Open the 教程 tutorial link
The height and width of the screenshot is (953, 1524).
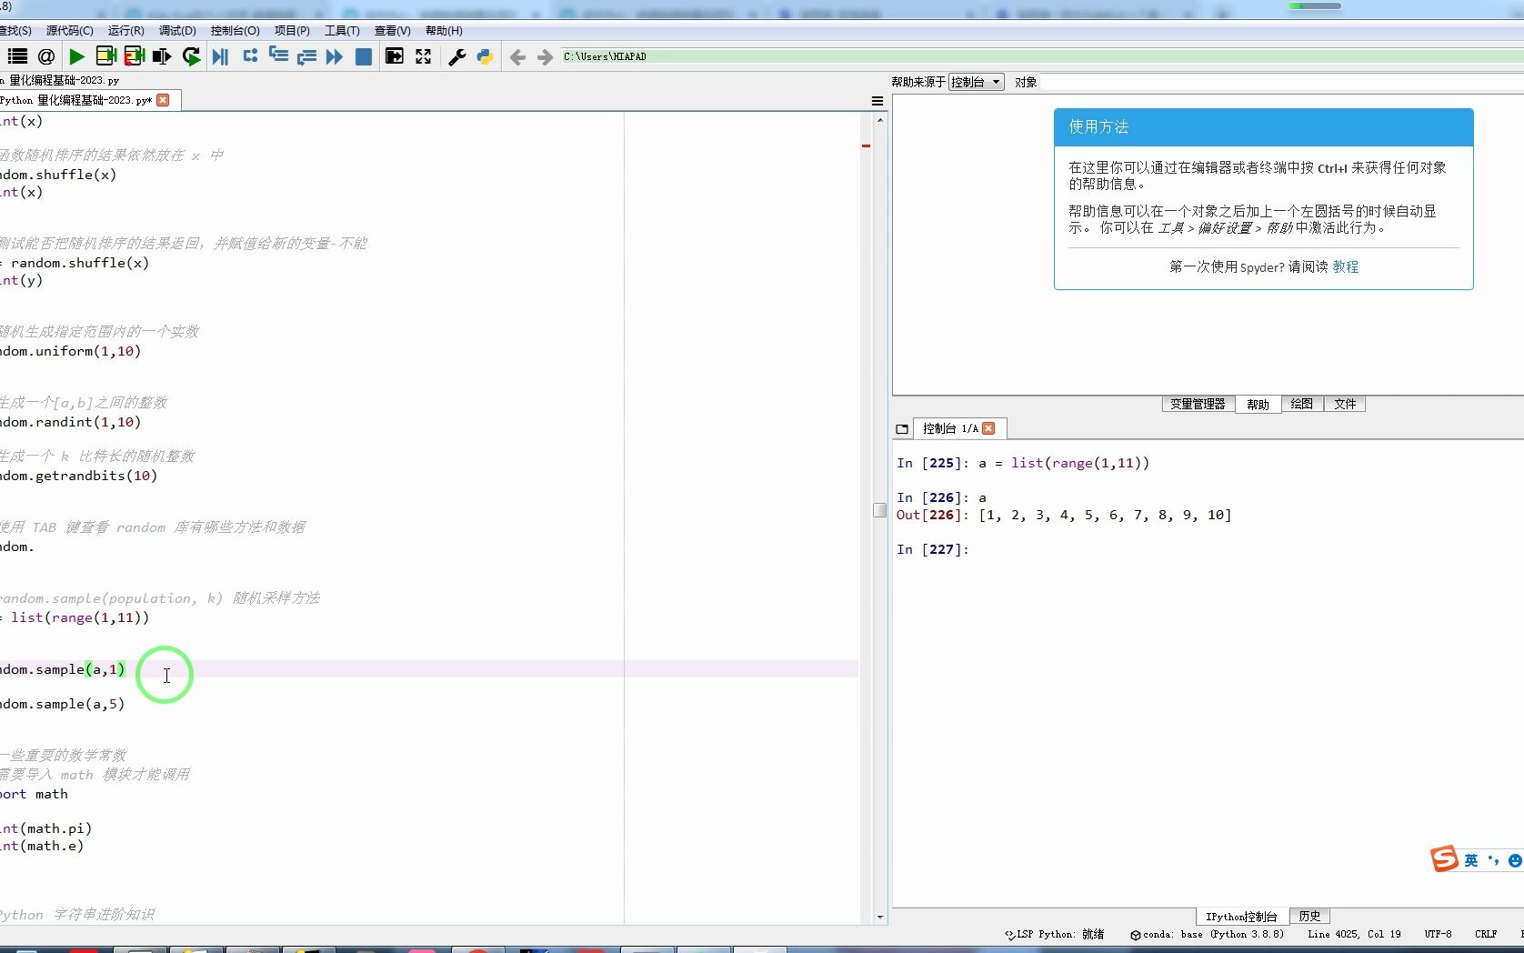pyautogui.click(x=1346, y=266)
